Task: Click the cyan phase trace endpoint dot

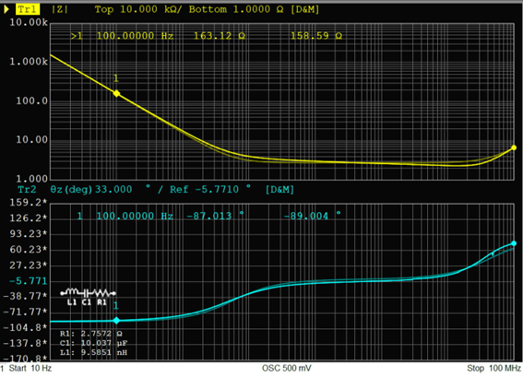Action: 514,243
